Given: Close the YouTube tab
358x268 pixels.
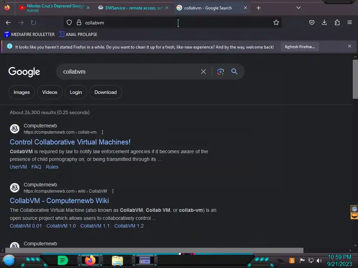Looking at the screenshot, I should click(x=88, y=8).
